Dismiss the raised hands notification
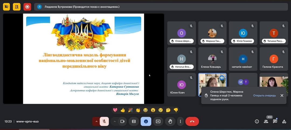 tap(282, 95)
